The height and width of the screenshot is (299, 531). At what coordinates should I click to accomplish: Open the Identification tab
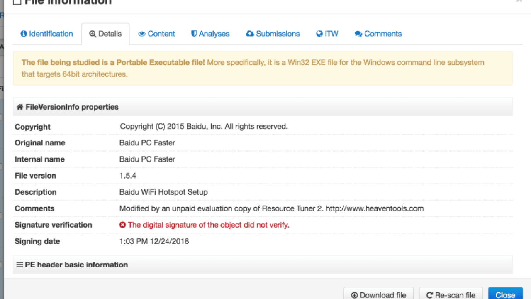tap(46, 34)
